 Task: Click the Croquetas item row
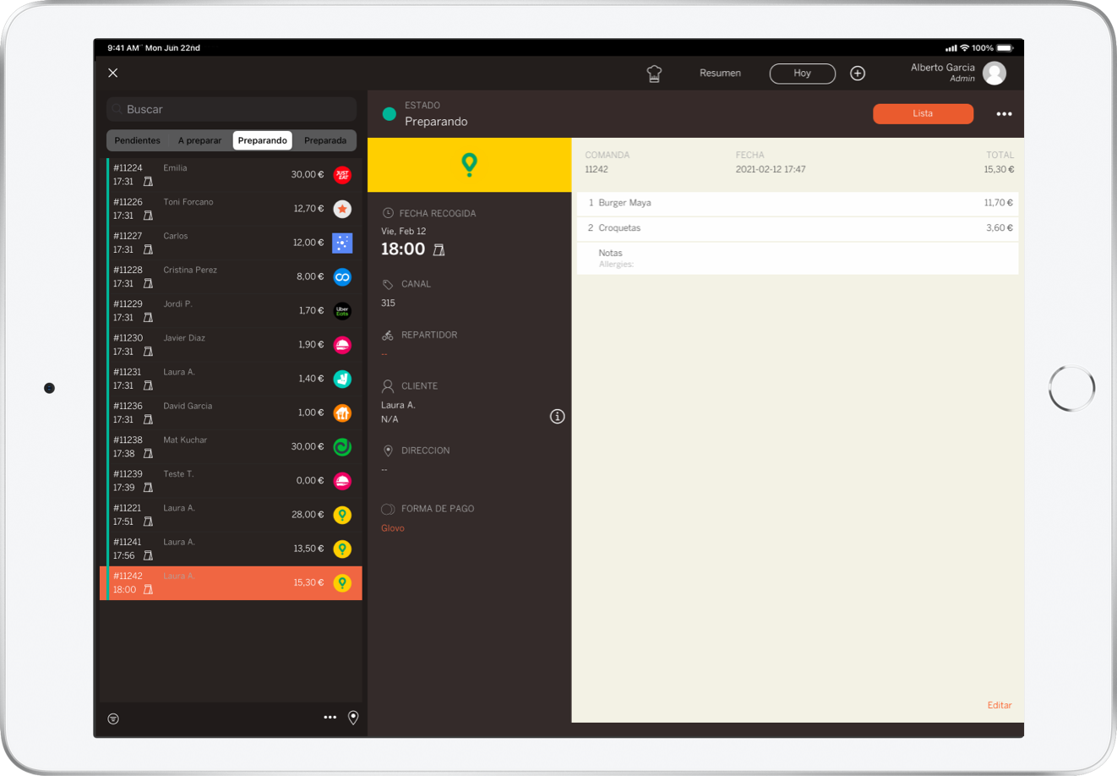[x=797, y=228]
